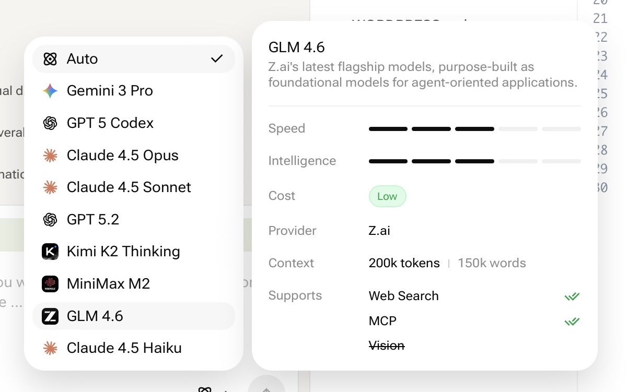
Task: Click the Kimi K logo icon
Action: pos(50,252)
